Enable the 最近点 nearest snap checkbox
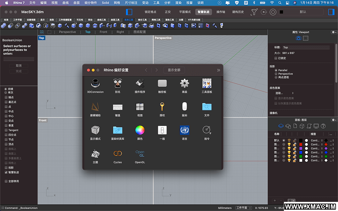 pos(6,102)
